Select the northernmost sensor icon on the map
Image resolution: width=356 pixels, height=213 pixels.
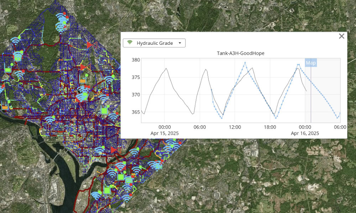pyautogui.click(x=63, y=18)
